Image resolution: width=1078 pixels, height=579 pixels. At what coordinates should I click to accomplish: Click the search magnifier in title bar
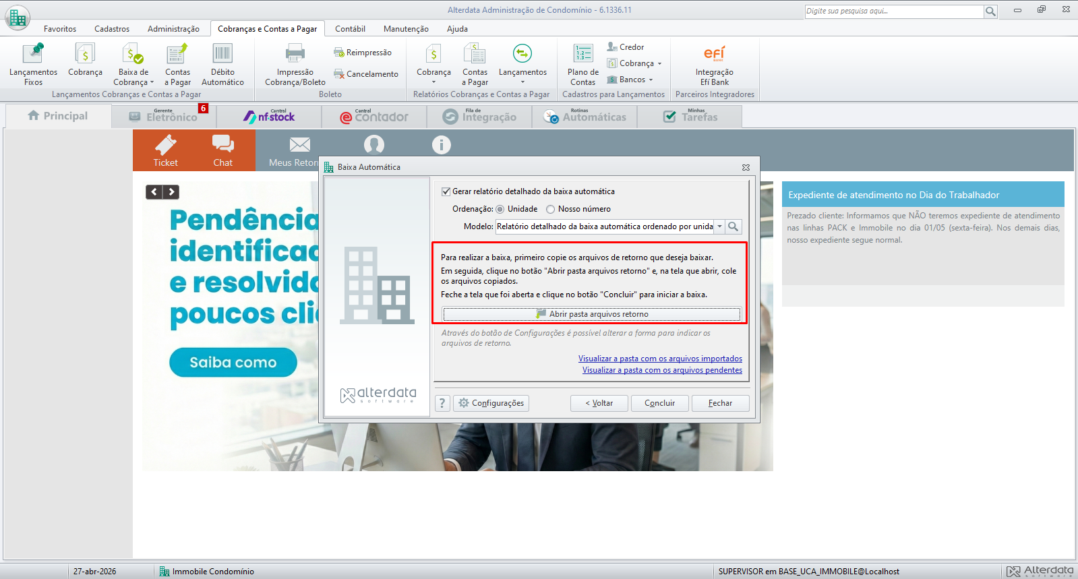point(990,11)
